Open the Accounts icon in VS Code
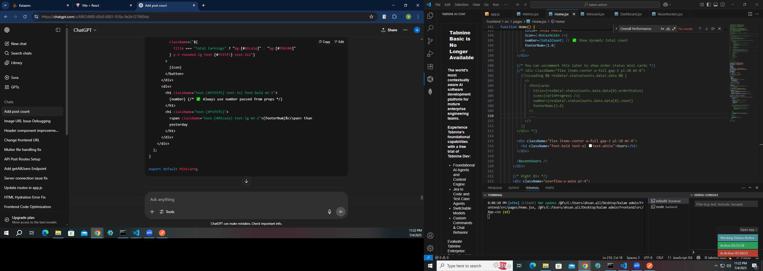The width and height of the screenshot is (763, 271). 430,236
